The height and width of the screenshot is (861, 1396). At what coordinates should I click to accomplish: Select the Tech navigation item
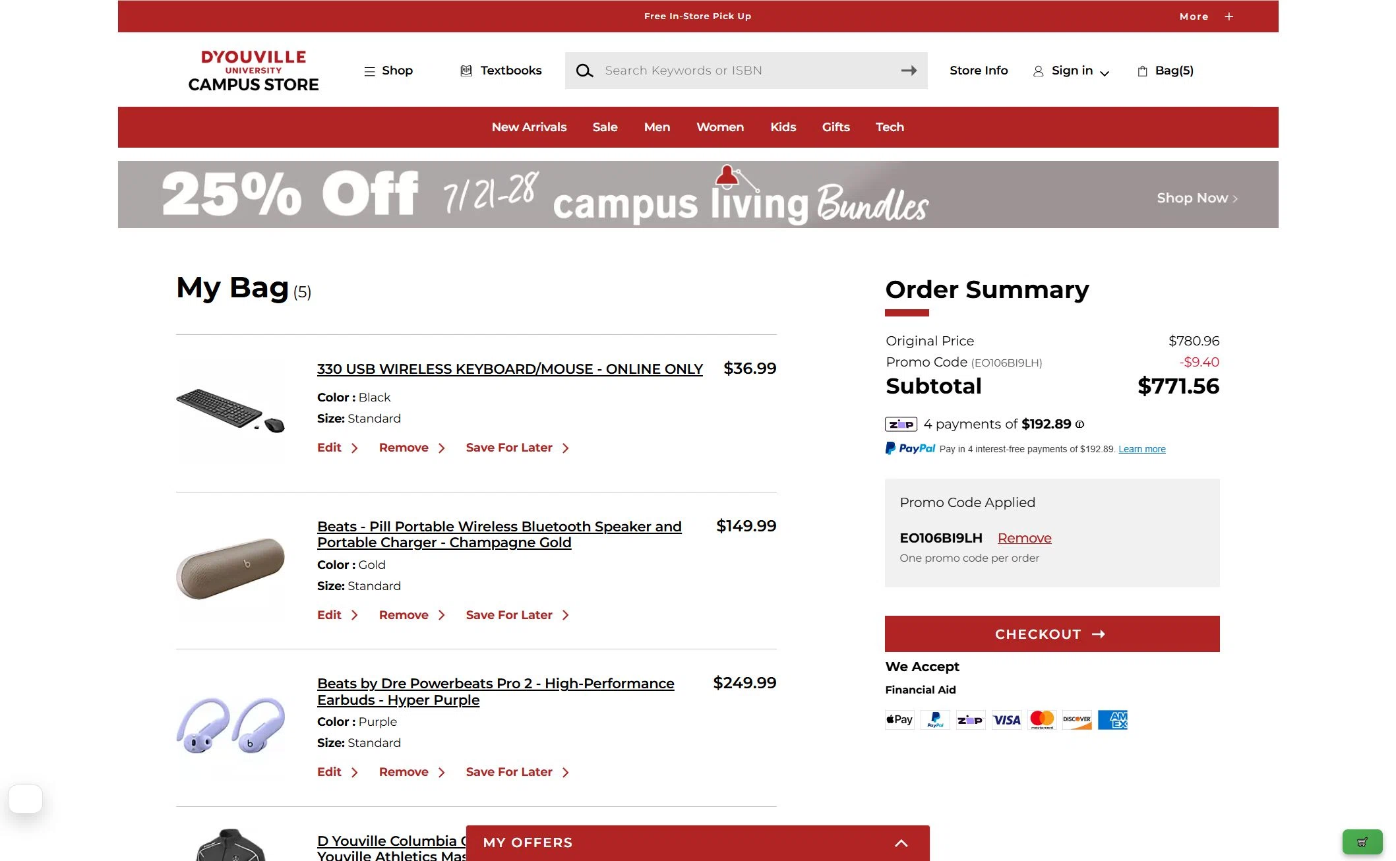[890, 127]
